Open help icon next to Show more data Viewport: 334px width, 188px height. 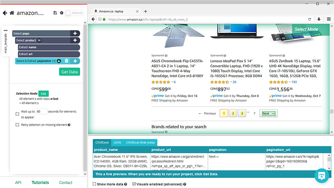coord(126,184)
